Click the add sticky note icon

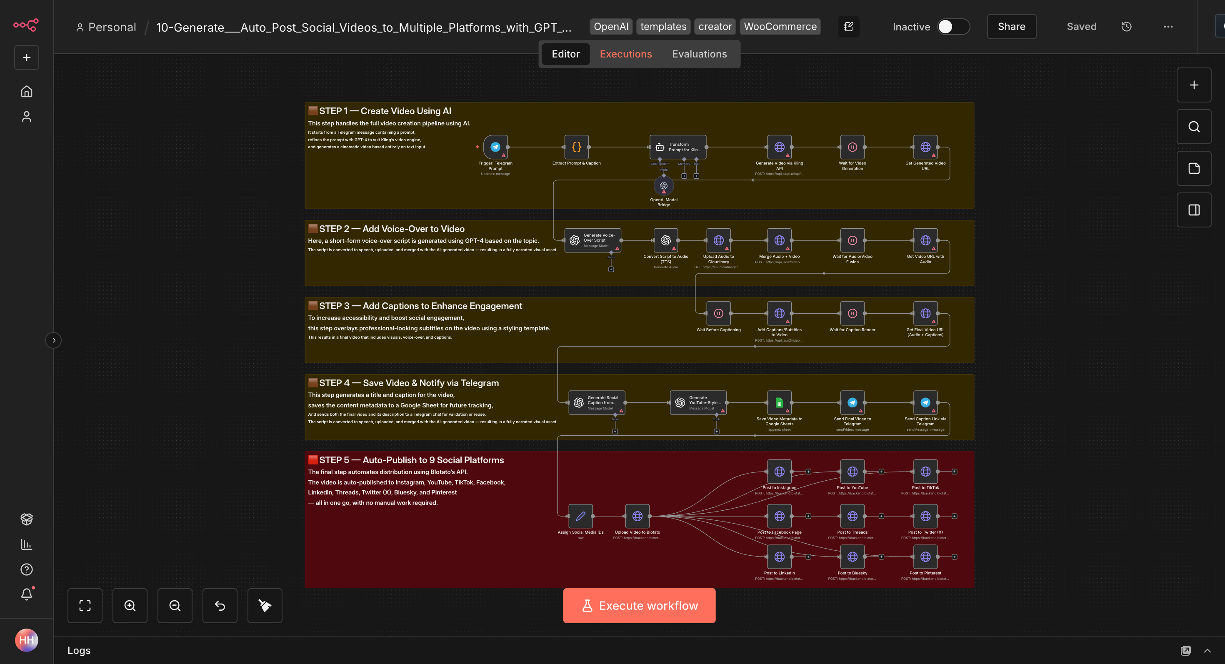click(x=1194, y=168)
